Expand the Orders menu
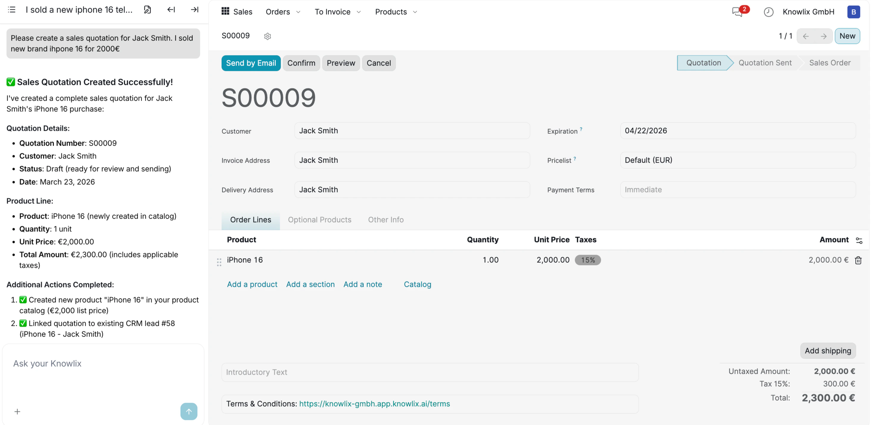Screen dimensions: 871x425 point(283,12)
